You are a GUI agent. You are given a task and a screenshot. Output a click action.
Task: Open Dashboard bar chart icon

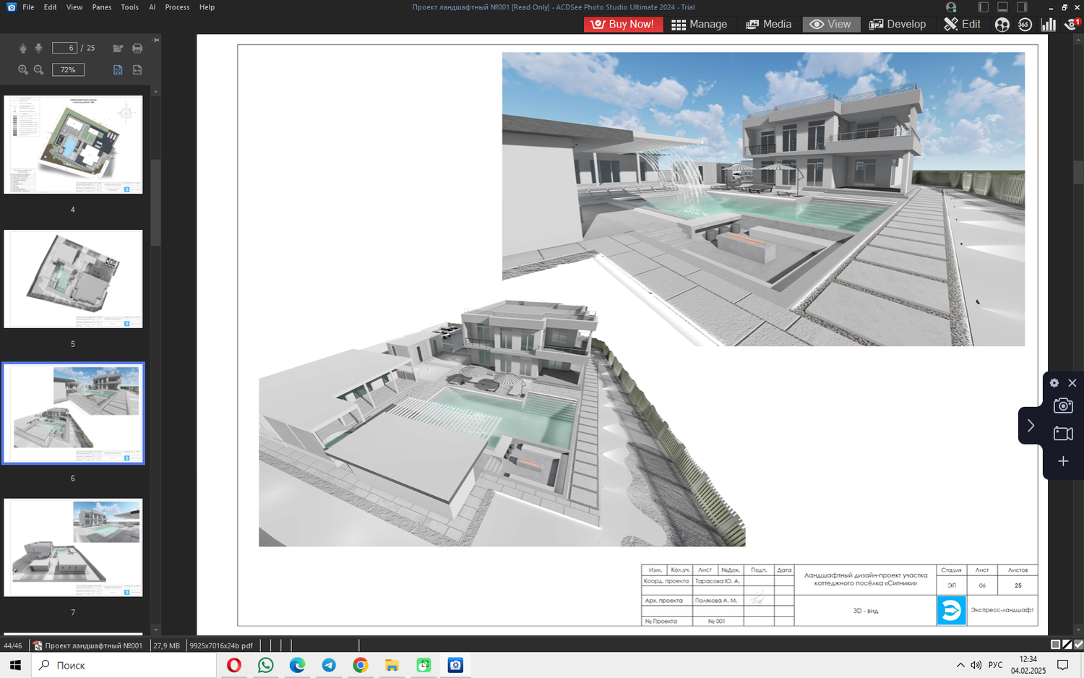[1049, 25]
